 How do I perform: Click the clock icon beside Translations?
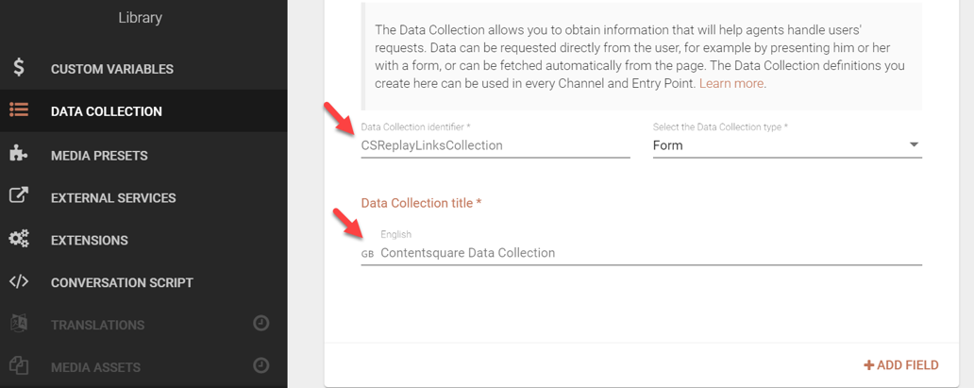[261, 323]
